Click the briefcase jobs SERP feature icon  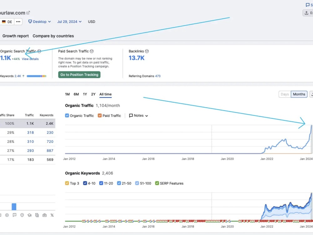click(x=44, y=215)
